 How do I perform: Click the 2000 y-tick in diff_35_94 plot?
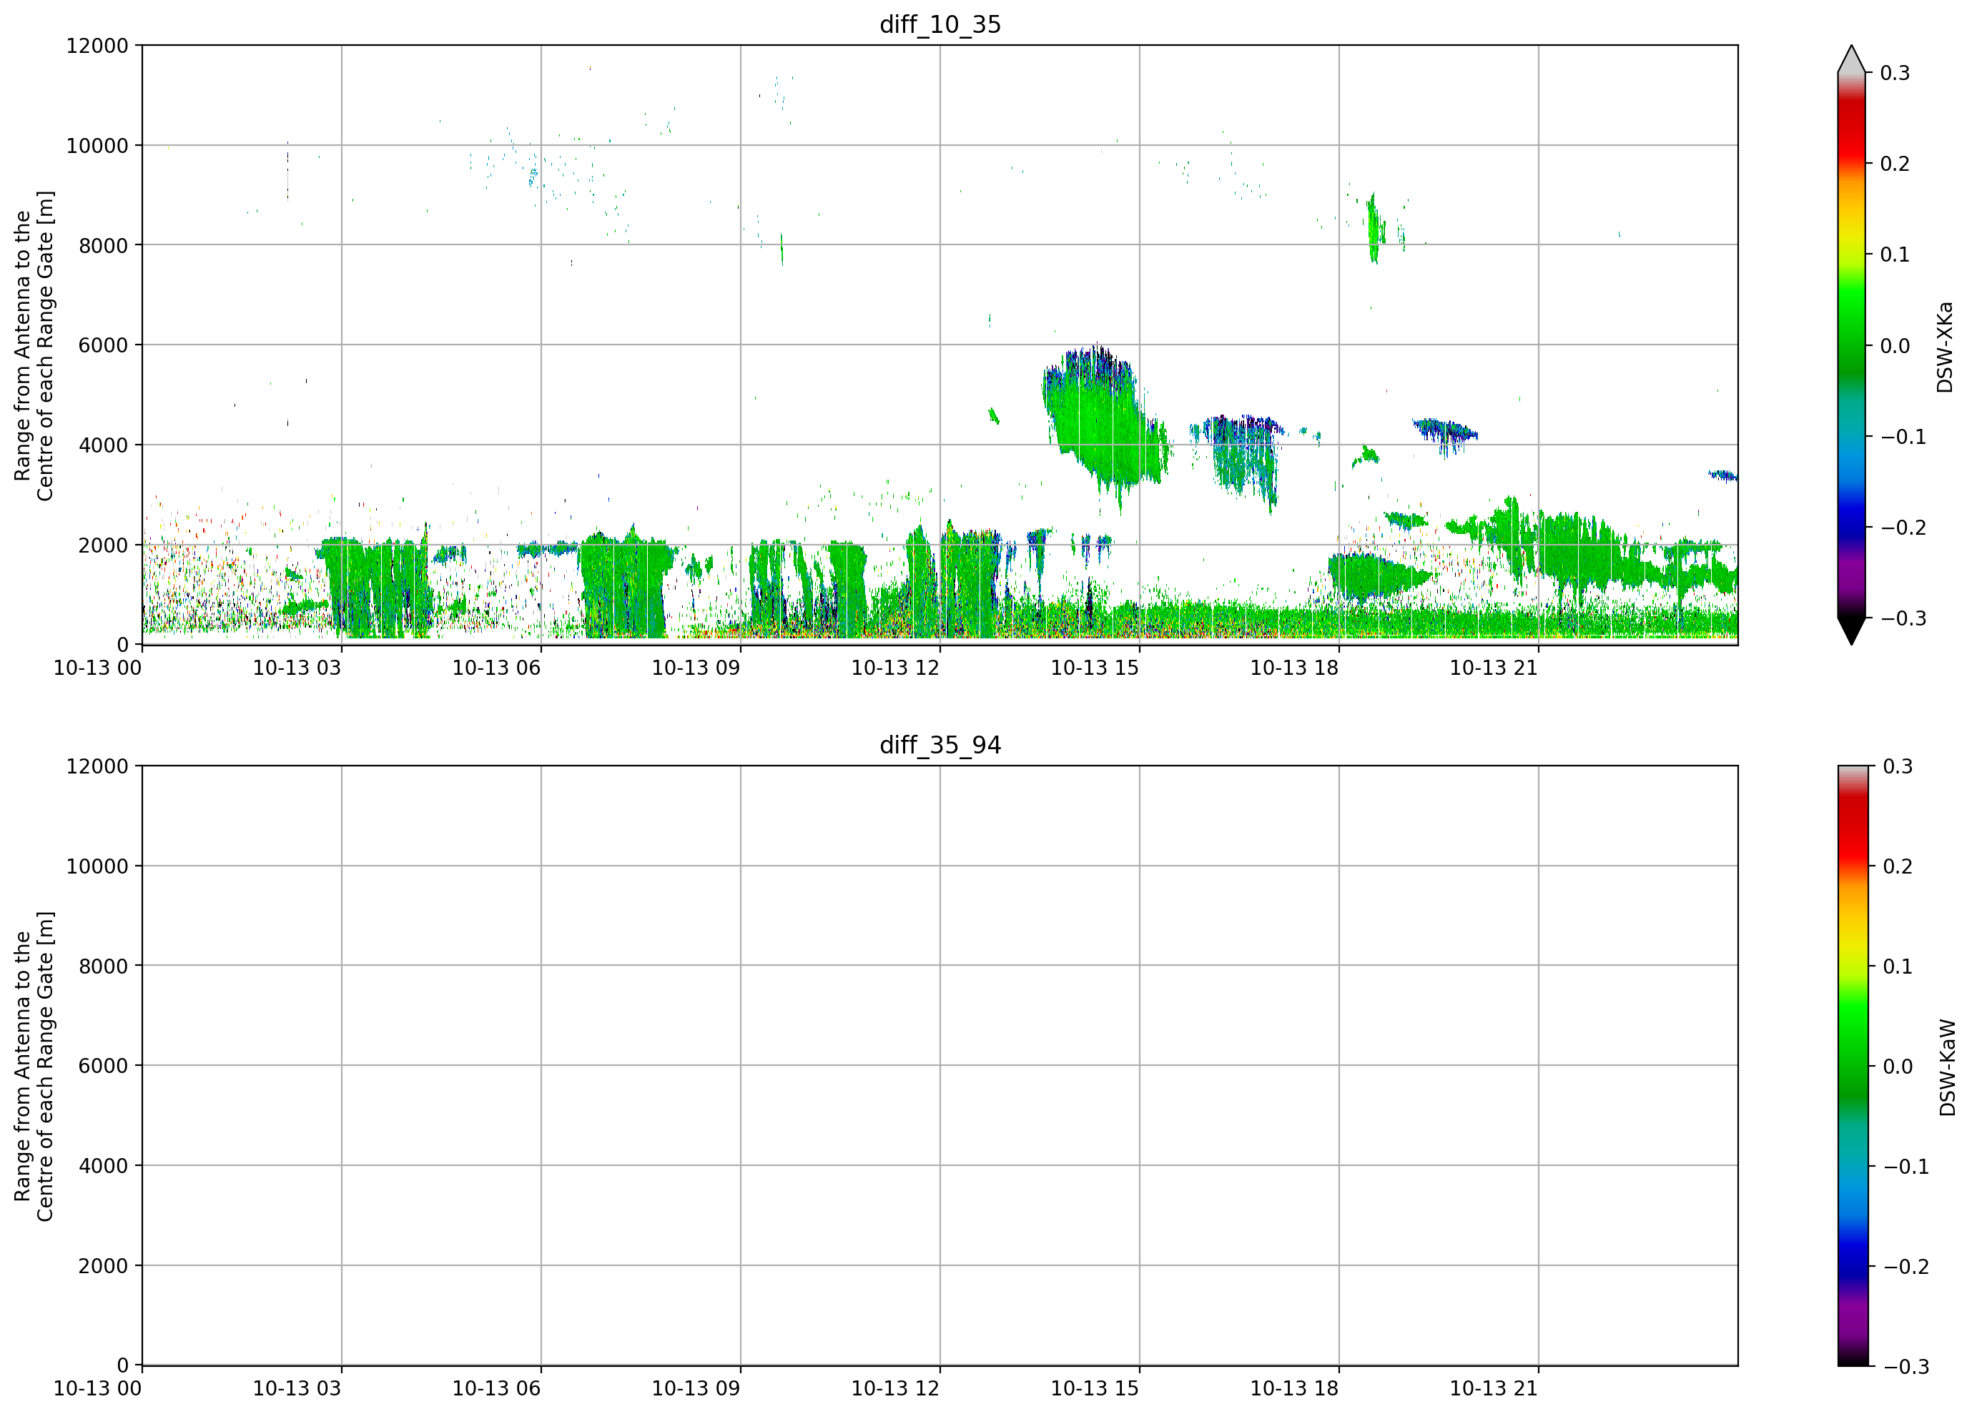coord(104,1265)
